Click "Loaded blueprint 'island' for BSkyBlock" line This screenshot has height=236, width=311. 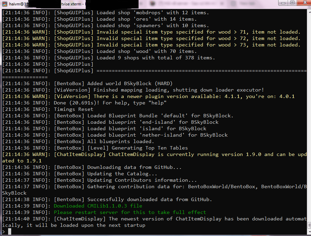point(104,129)
